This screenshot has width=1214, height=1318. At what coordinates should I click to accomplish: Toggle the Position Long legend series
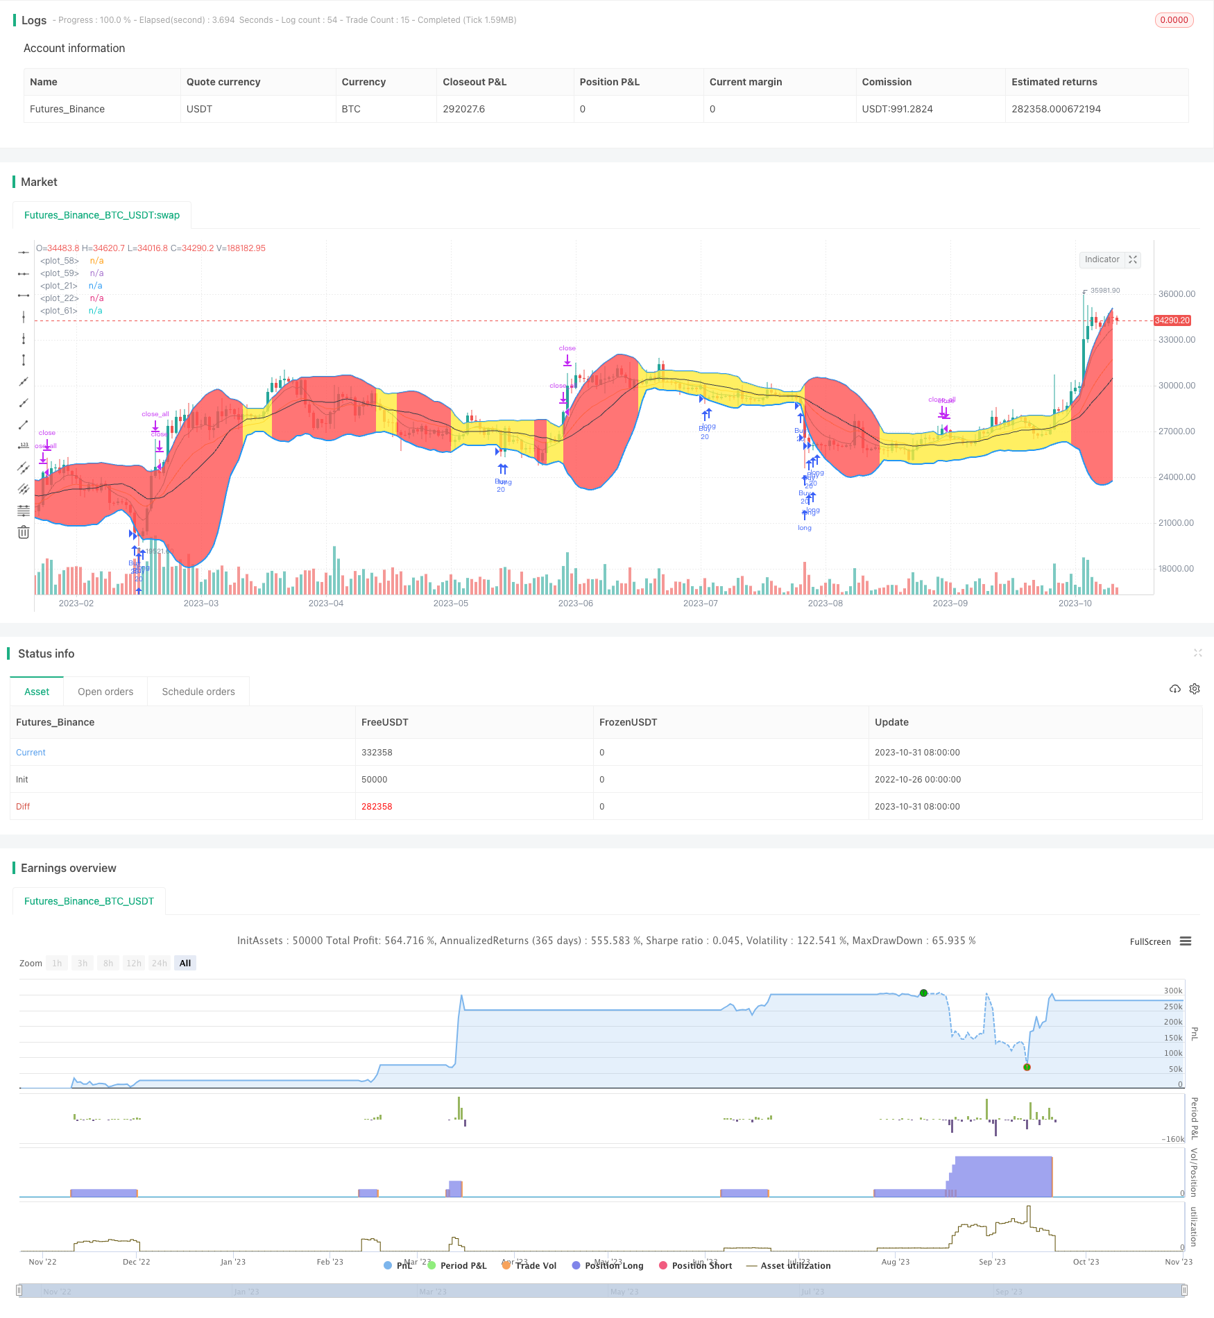(x=608, y=1265)
